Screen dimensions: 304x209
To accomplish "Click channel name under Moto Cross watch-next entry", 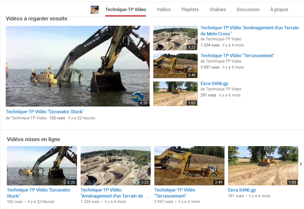I will (221, 39).
